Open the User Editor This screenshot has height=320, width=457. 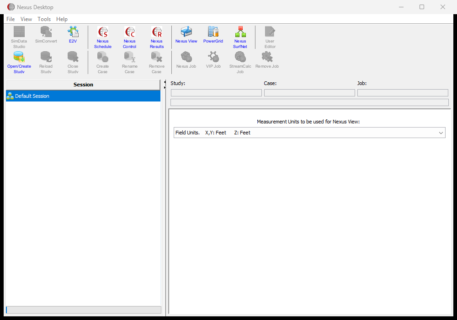point(270,37)
